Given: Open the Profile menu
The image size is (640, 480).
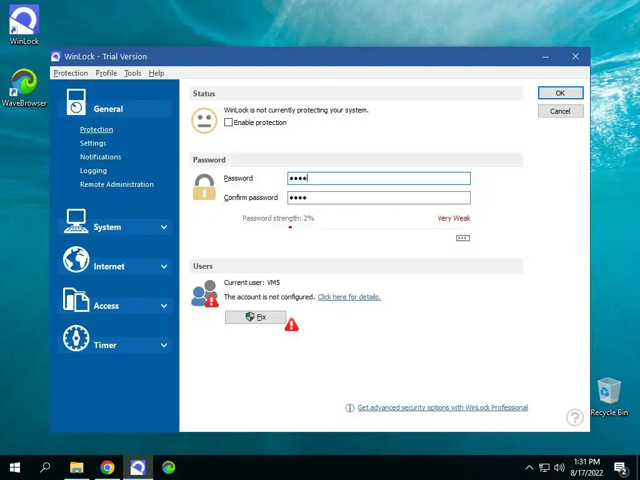Looking at the screenshot, I should 106,73.
